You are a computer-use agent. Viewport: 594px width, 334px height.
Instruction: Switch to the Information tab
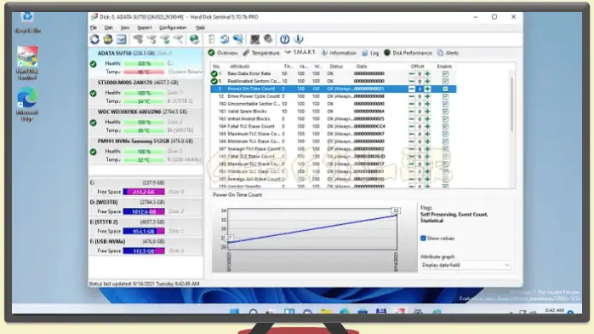[339, 53]
